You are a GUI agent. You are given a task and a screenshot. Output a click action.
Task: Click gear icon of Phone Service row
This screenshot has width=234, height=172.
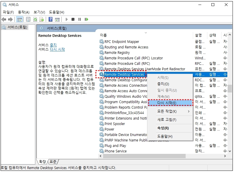coord(101,151)
